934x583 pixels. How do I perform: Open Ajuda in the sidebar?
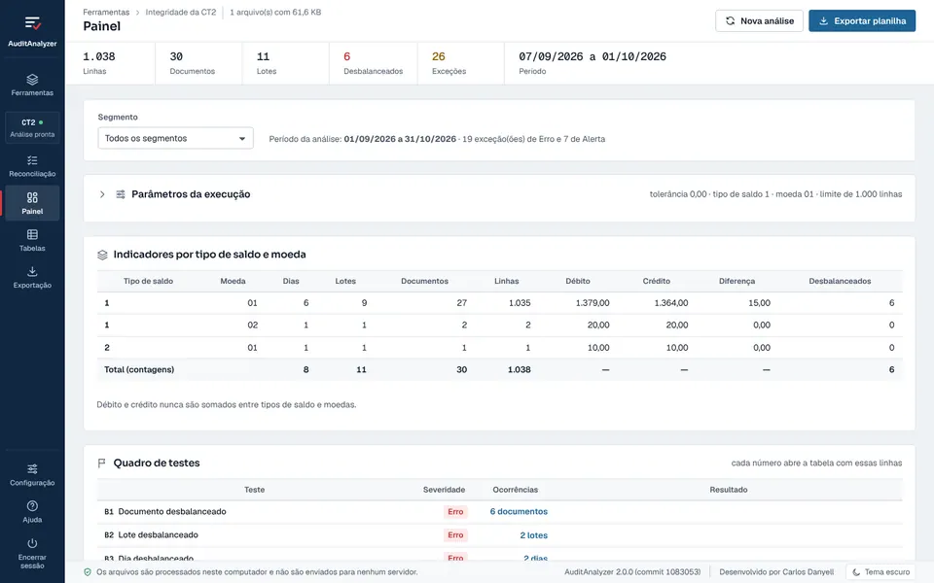click(x=32, y=512)
